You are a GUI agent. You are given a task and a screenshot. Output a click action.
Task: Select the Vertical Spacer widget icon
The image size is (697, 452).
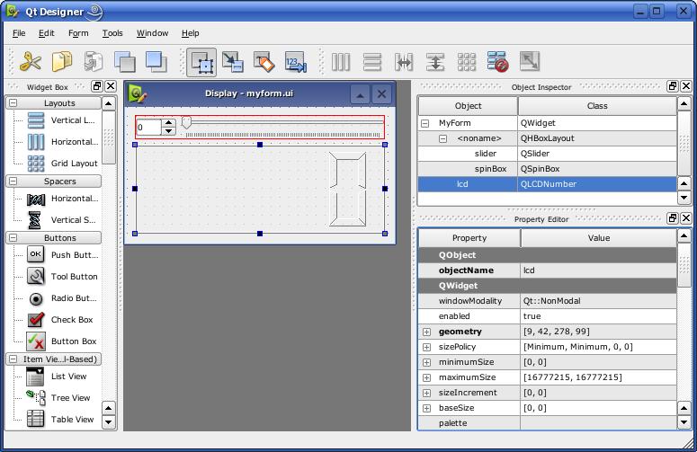(x=35, y=220)
